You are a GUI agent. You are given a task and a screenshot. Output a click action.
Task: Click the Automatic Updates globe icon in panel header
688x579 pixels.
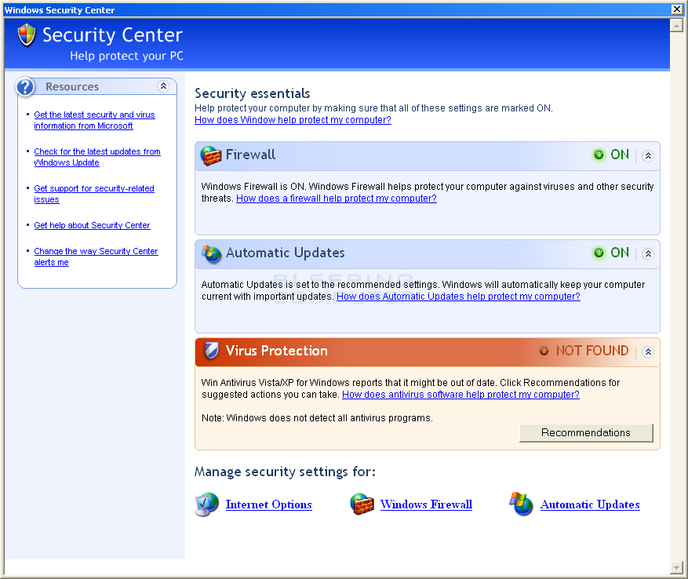212,253
